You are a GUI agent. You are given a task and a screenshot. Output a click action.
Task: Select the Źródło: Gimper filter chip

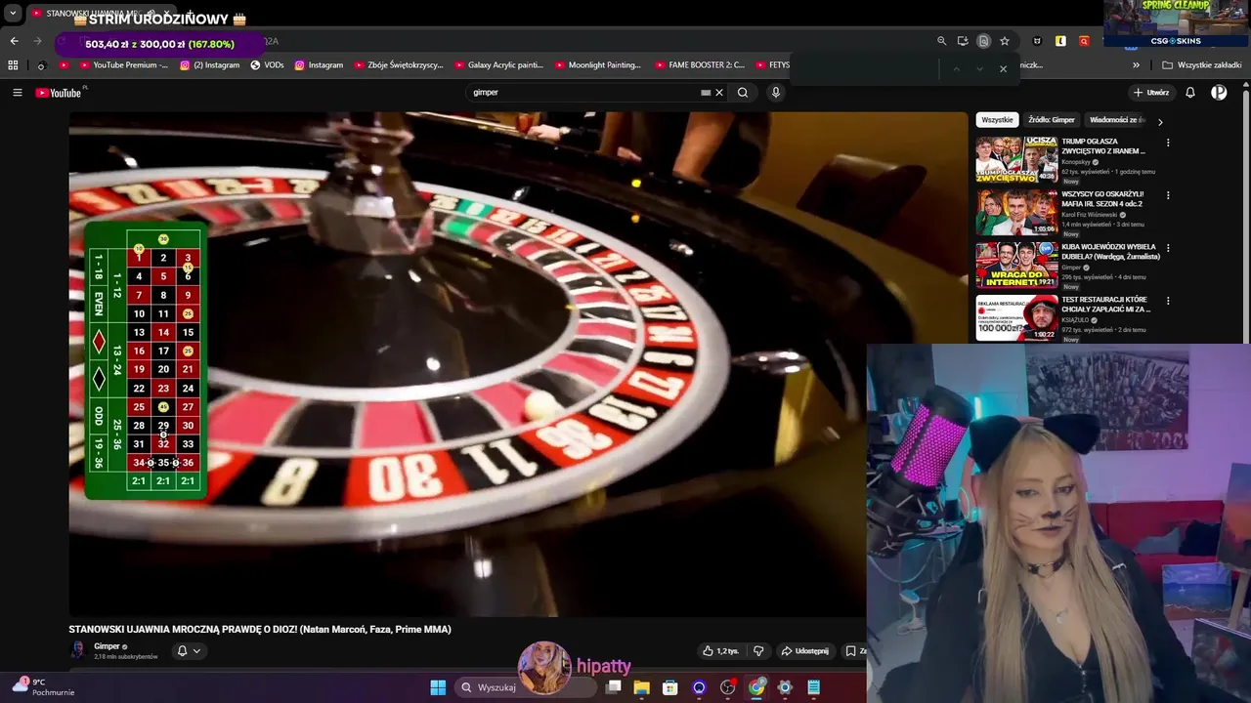click(1052, 120)
